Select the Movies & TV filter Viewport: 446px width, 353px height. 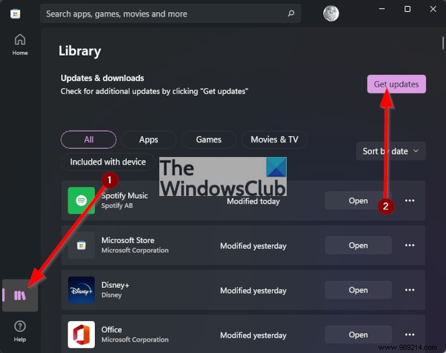click(x=274, y=140)
